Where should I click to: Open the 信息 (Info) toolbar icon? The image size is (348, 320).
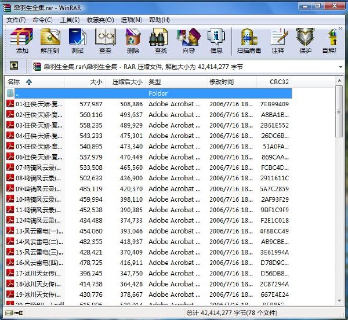coord(216,41)
